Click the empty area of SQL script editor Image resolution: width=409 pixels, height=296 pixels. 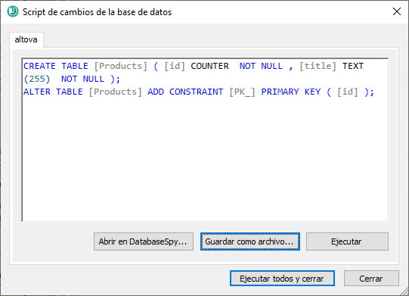pyautogui.click(x=205, y=160)
